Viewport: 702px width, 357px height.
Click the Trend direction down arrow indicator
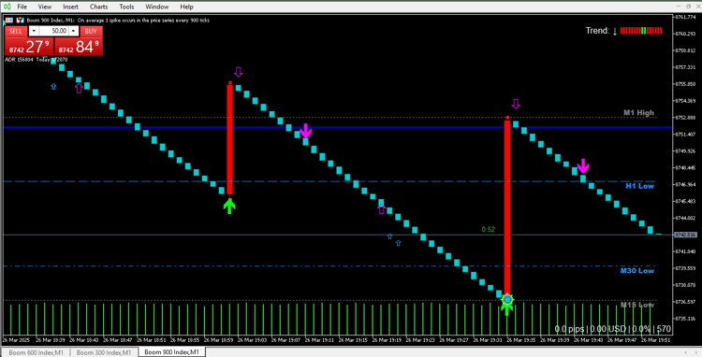click(615, 31)
